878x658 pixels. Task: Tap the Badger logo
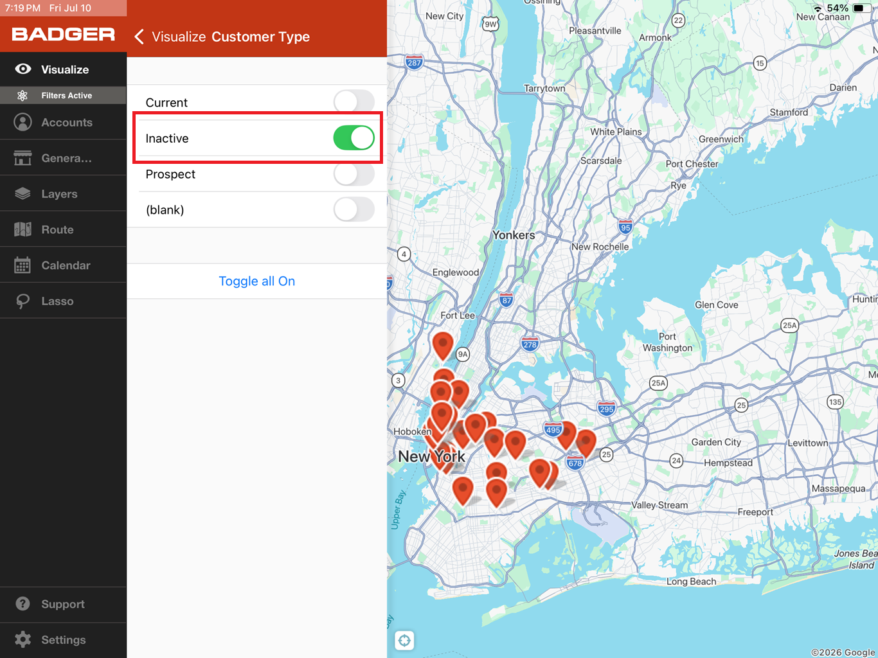coord(63,34)
